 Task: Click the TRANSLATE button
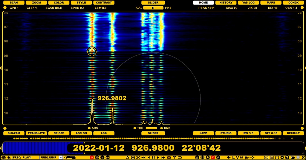[x=36, y=133]
